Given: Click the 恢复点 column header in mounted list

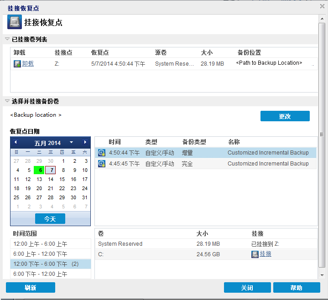Looking at the screenshot, I should point(100,52).
